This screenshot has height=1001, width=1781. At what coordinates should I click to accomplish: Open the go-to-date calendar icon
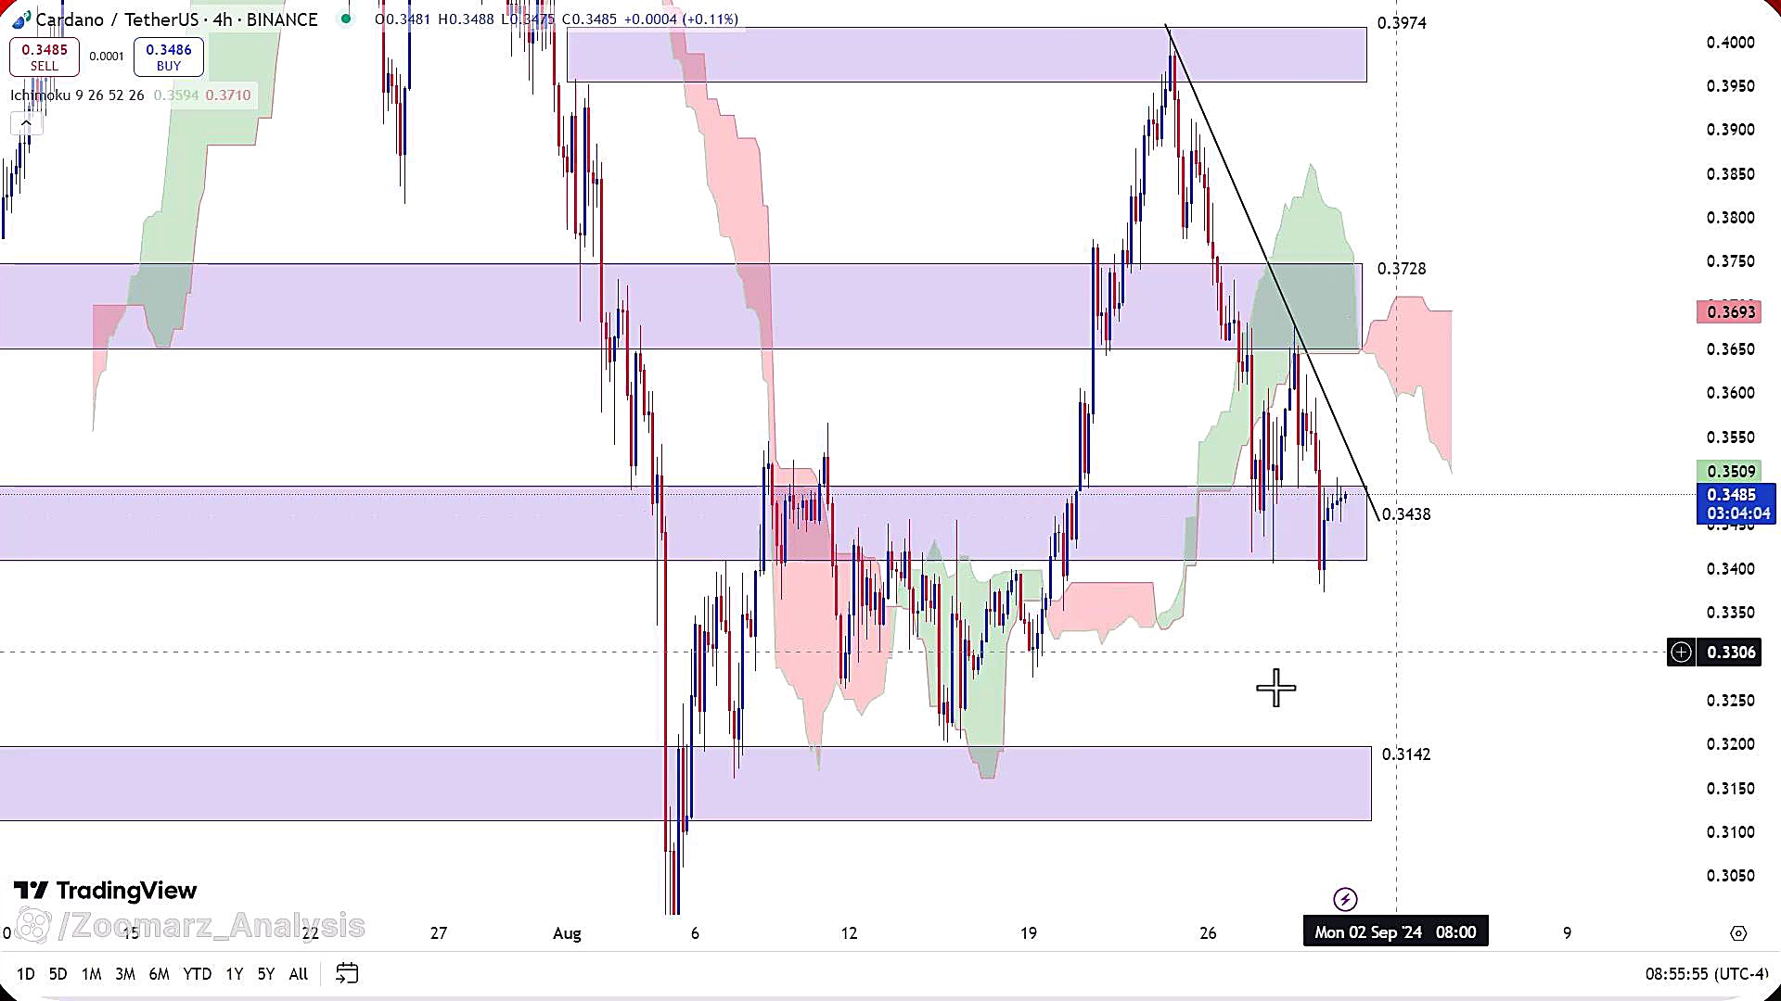[x=347, y=974]
